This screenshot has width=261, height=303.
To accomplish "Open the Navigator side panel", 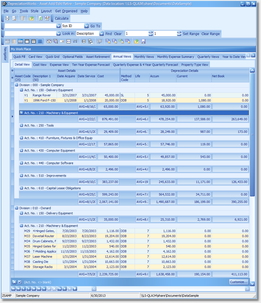I will [x=5, y=54].
